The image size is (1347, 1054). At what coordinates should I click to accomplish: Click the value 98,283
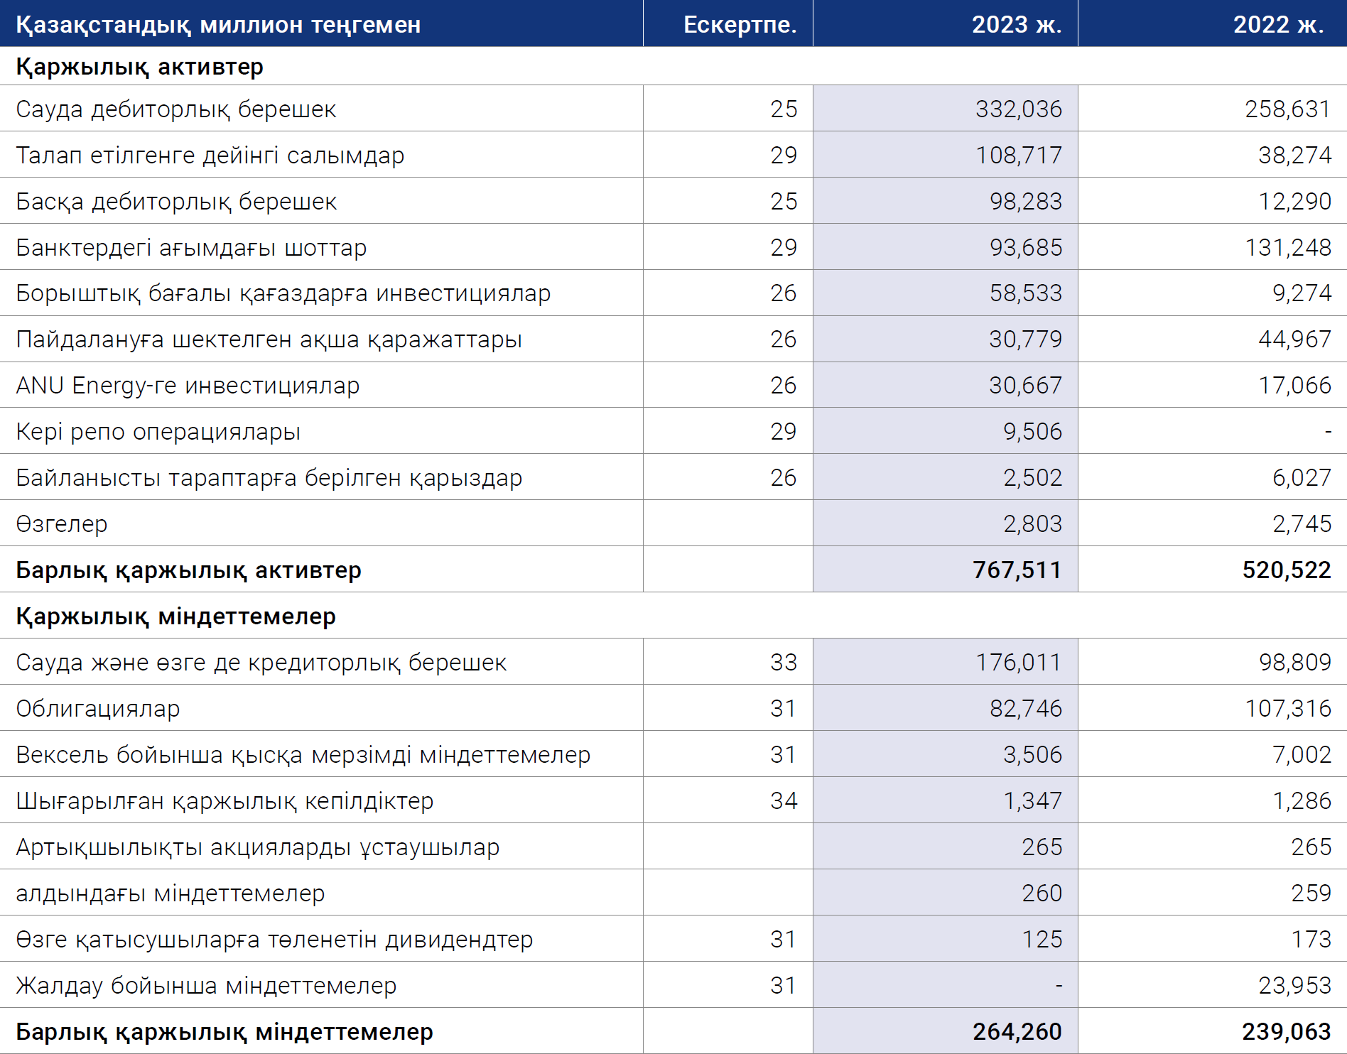click(1025, 202)
